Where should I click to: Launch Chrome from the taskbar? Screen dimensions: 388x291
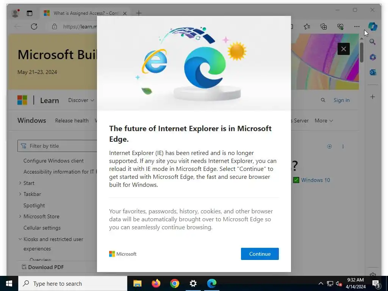coord(174,283)
